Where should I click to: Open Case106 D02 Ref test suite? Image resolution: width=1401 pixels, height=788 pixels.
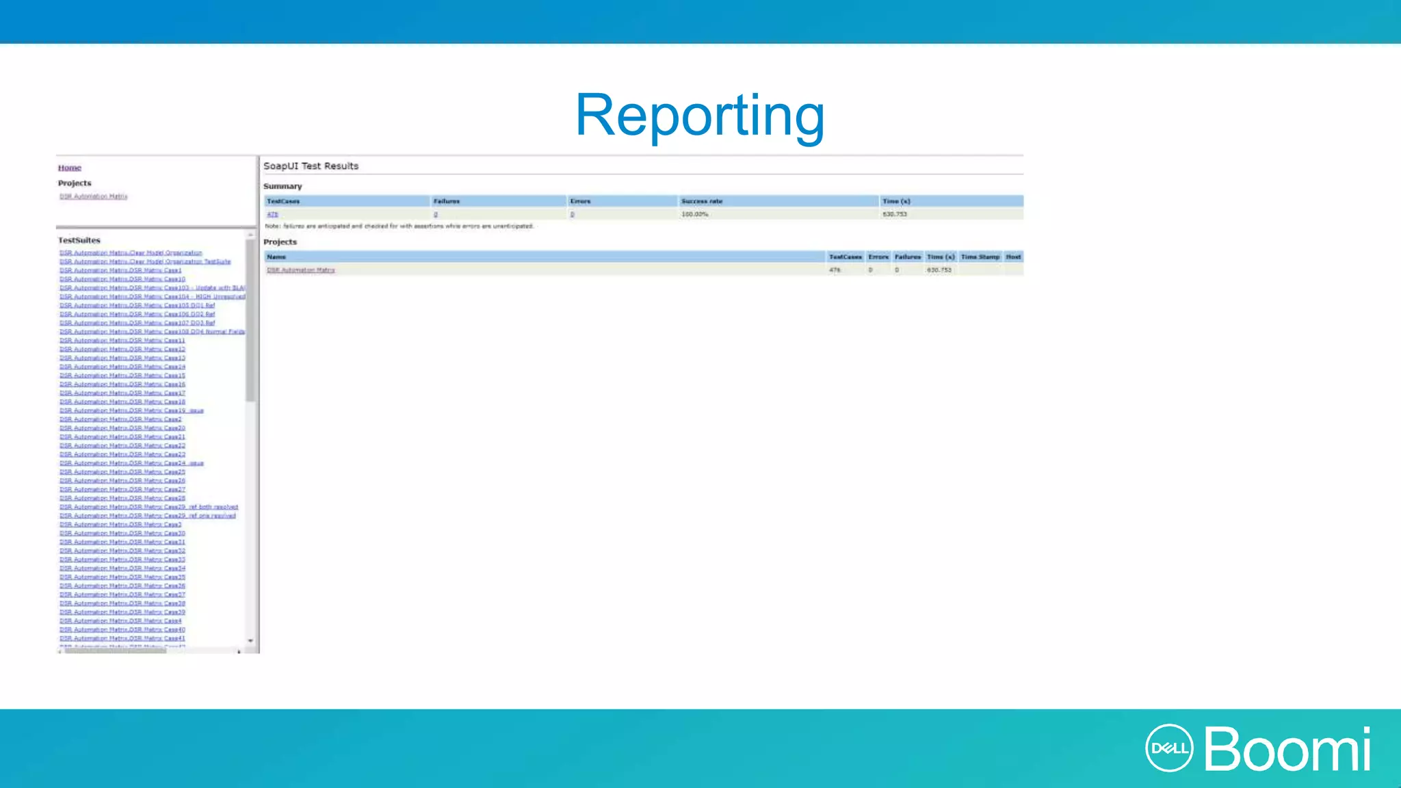(137, 314)
